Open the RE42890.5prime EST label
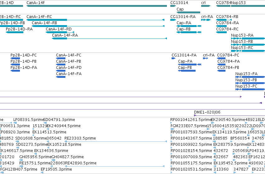This screenshot has width=265, height=174. pos(81,163)
